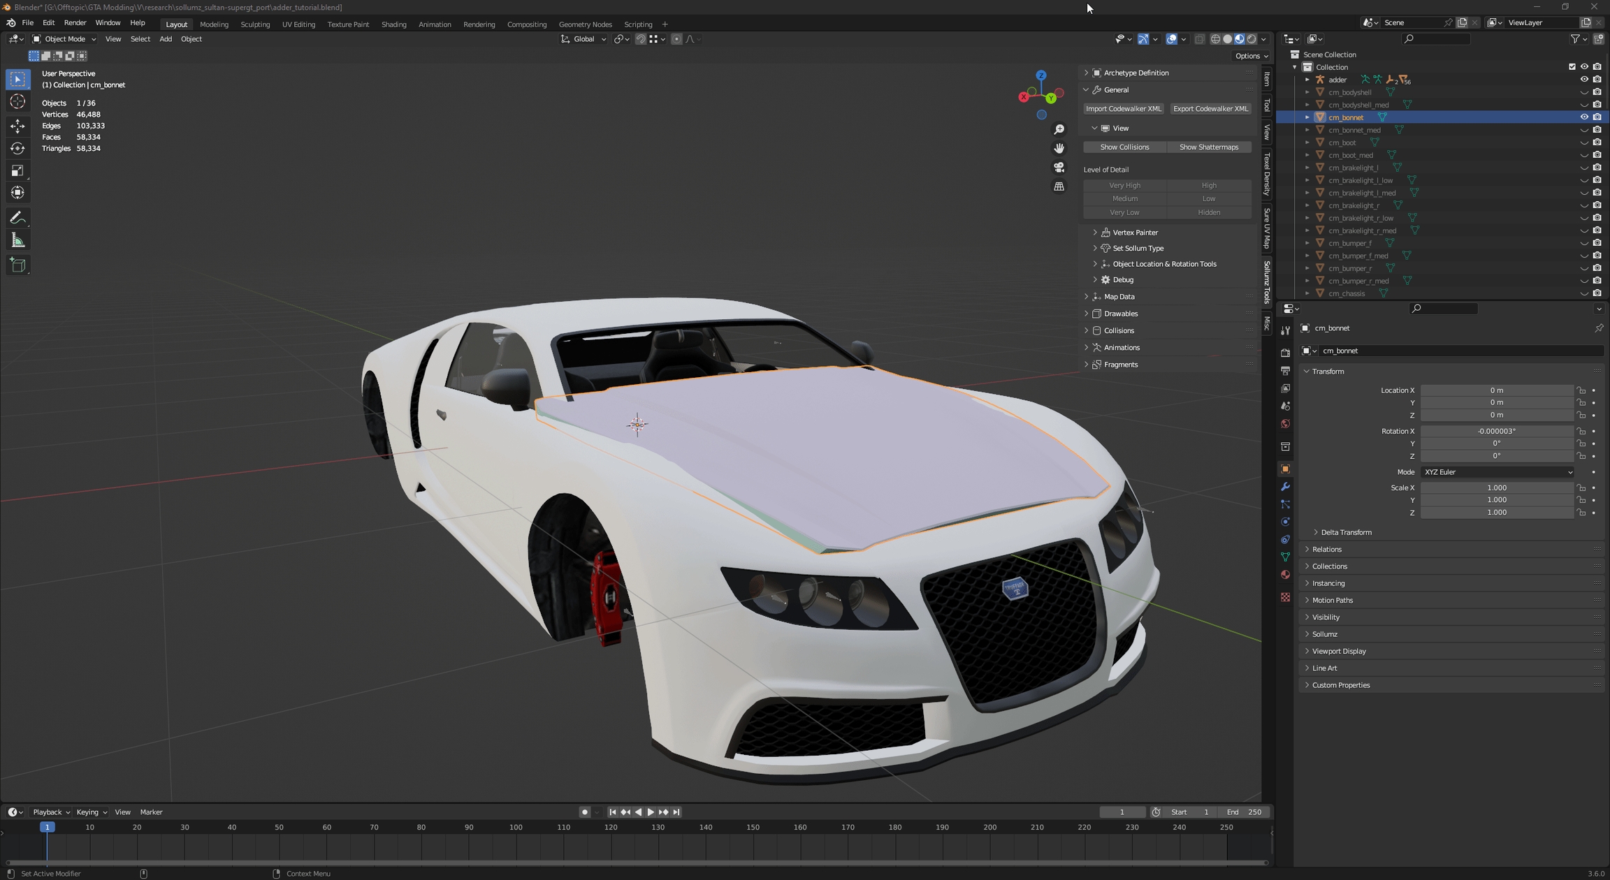Uncheck Collection exclude checkbox
The width and height of the screenshot is (1610, 880).
(1572, 67)
